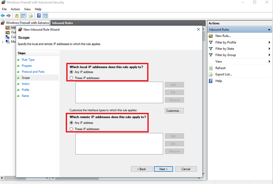Click the Next button
Viewport: 273px width, 184px height.
click(163, 169)
